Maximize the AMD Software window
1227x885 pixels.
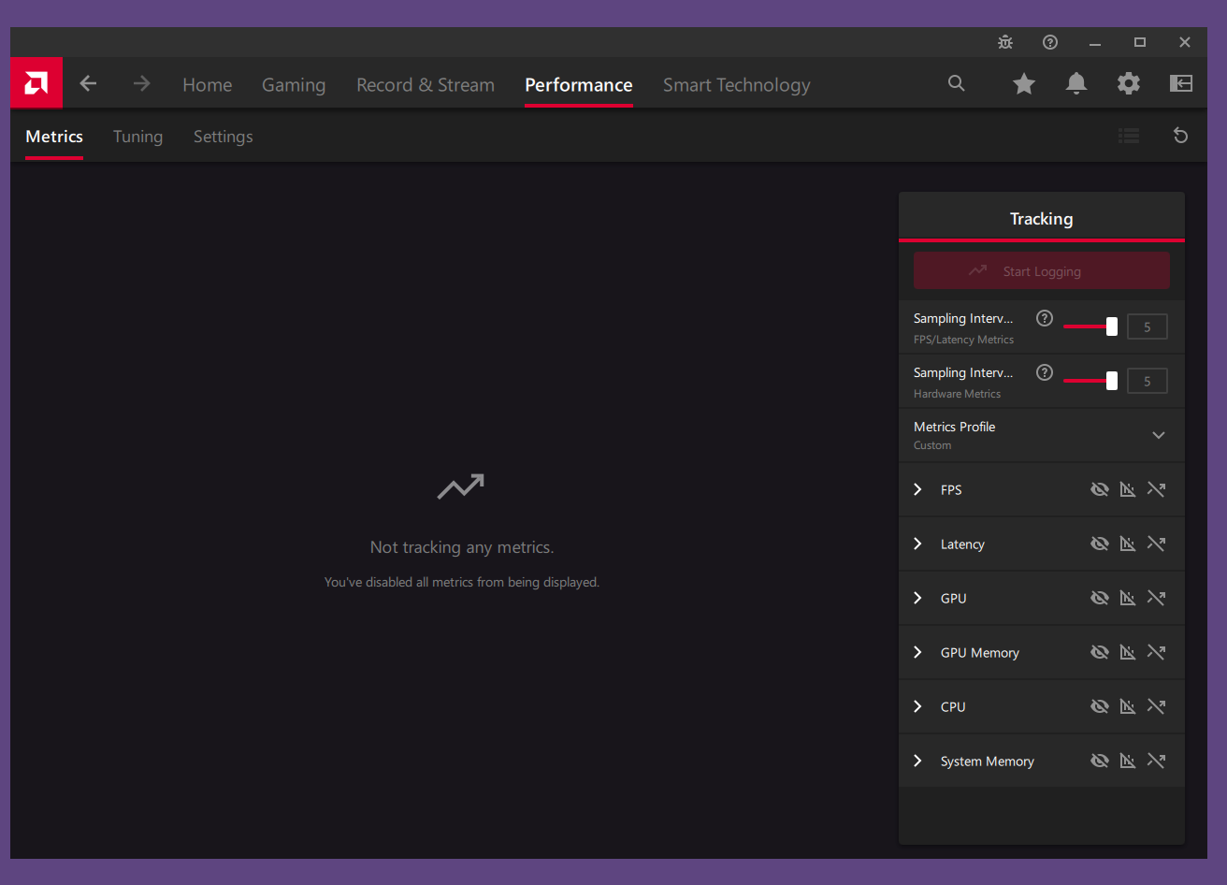point(1140,42)
